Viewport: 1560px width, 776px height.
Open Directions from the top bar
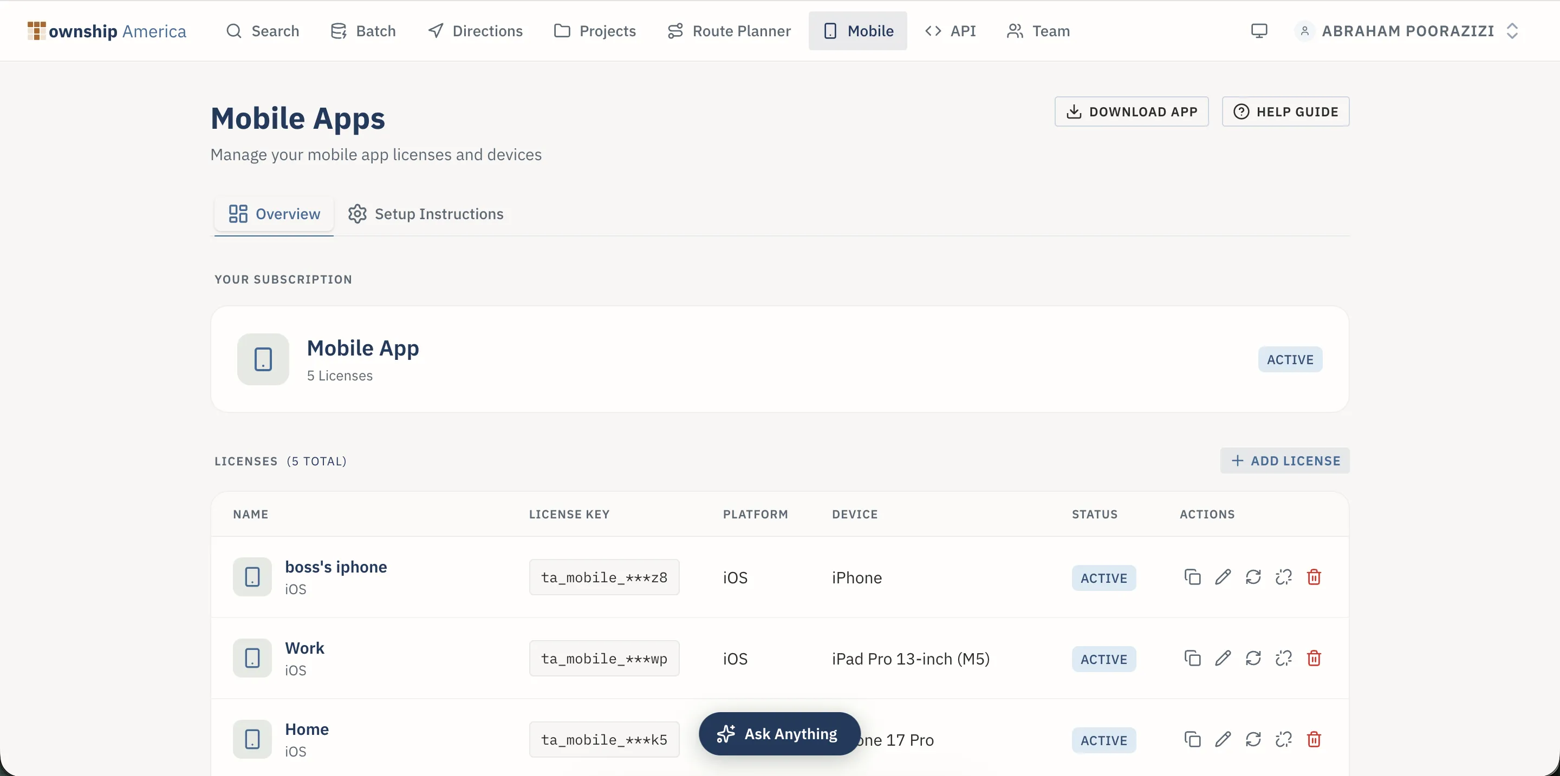[x=475, y=31]
